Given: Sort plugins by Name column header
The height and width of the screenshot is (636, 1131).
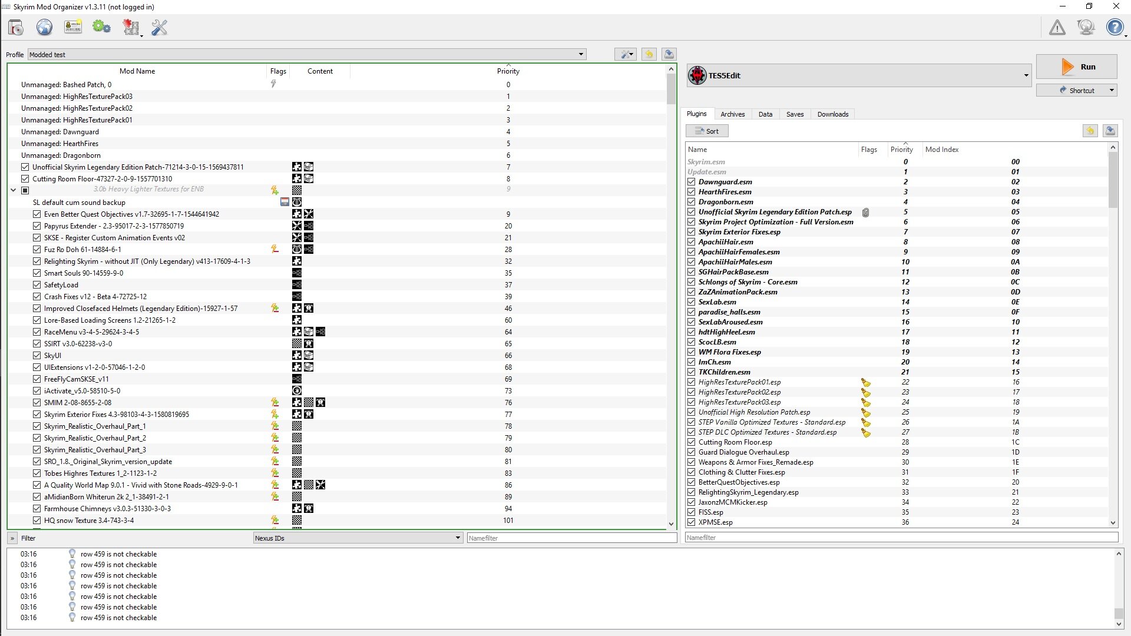Looking at the screenshot, I should pos(772,149).
